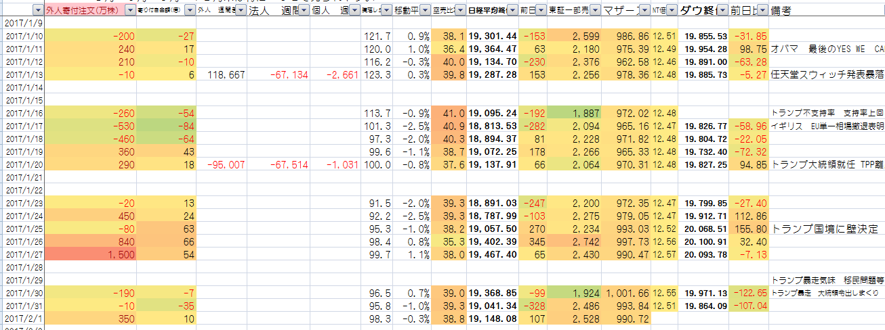
Task: Open the ダウ終値 filter dropdown
Action: (x=723, y=11)
